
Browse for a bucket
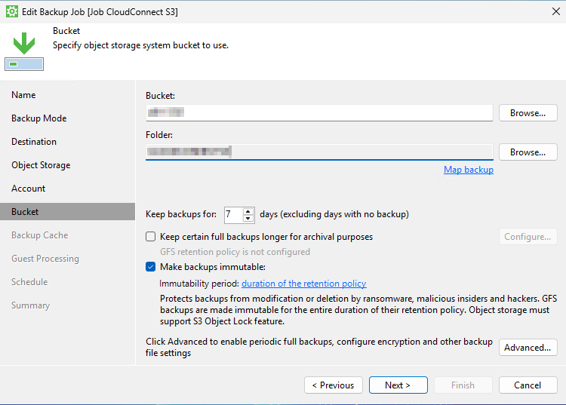pos(528,113)
